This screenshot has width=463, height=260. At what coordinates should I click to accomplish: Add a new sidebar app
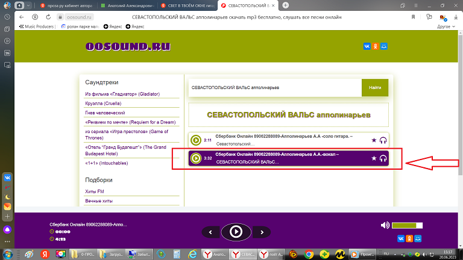[7, 217]
